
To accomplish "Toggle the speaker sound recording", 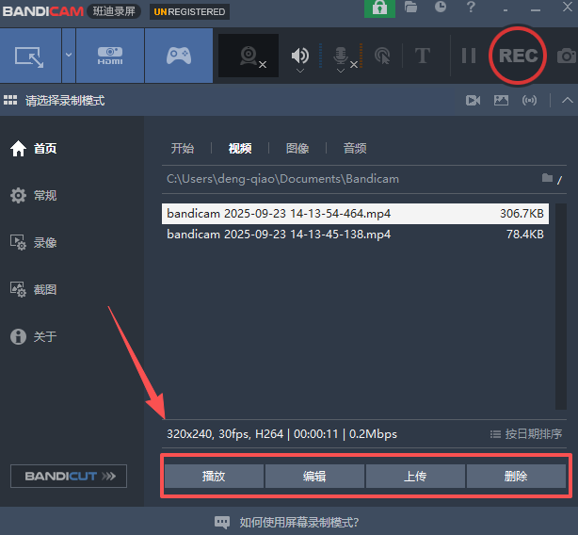I will click(x=299, y=57).
